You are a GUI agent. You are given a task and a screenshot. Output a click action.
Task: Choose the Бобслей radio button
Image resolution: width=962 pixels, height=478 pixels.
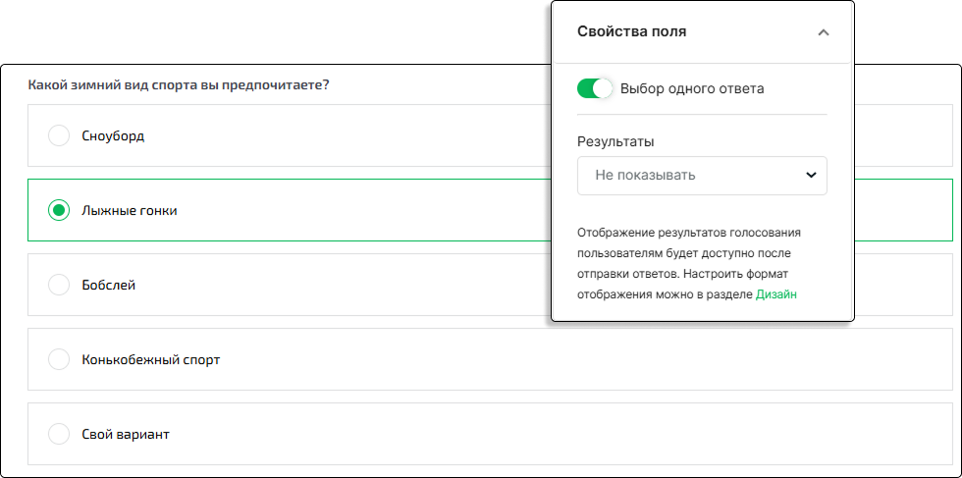tap(59, 285)
